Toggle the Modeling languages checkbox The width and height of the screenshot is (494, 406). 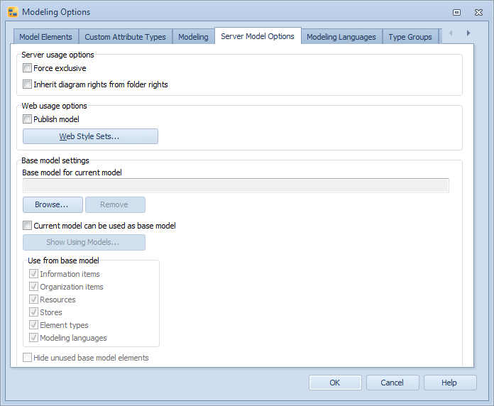pos(33,338)
